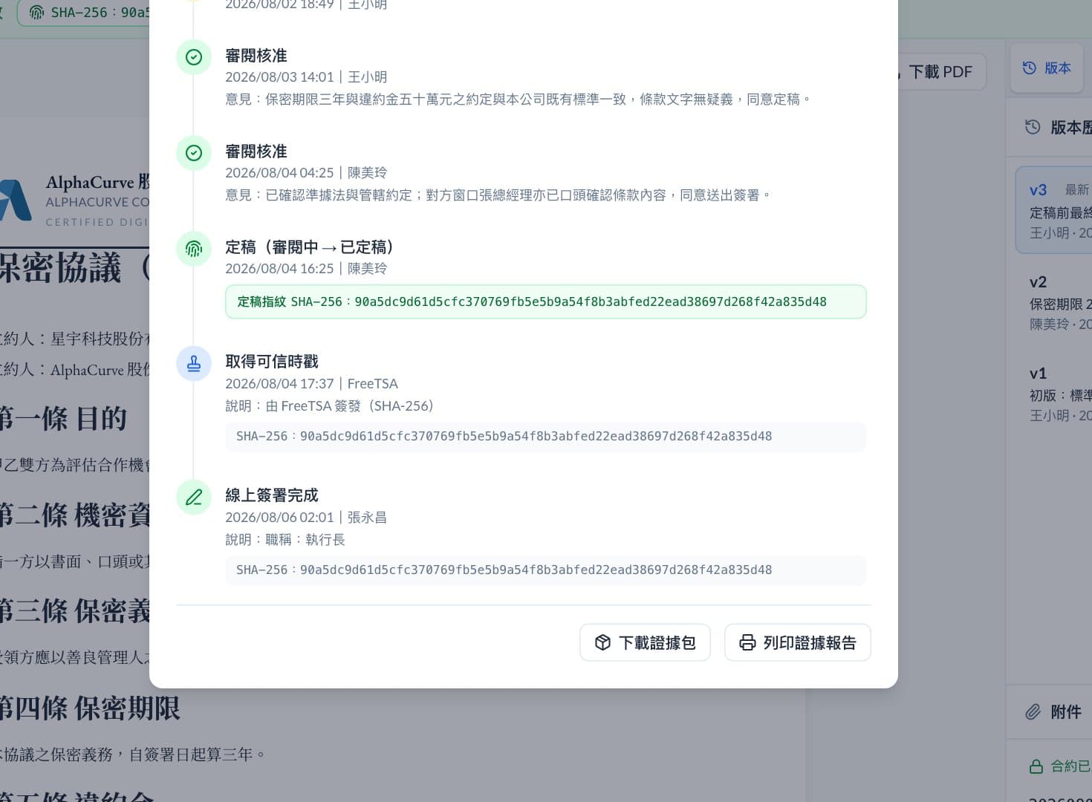The height and width of the screenshot is (802, 1092).
Task: Click 定稿（審閱中→已定稿）entry title
Action: pos(311,247)
